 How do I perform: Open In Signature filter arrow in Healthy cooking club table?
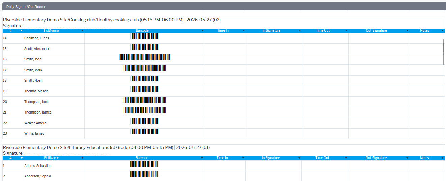pyautogui.click(x=300, y=31)
